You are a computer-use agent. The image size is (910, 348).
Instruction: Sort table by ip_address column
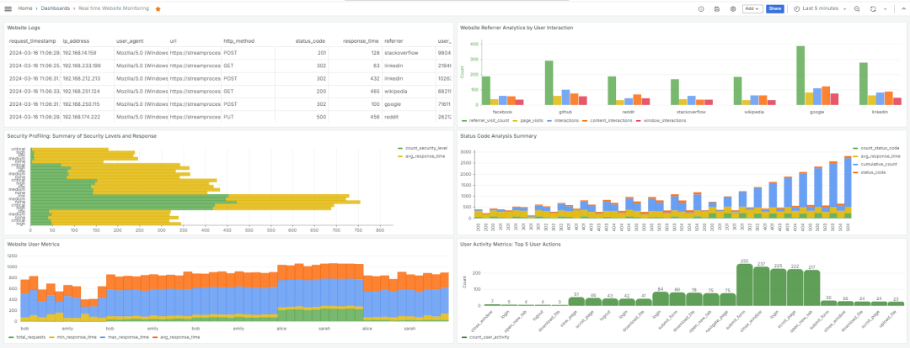coord(75,41)
